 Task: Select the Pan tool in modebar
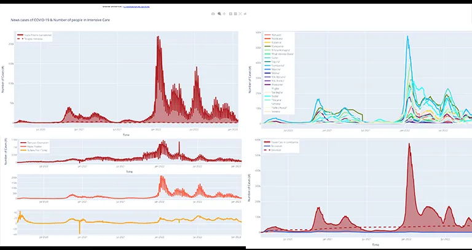[224, 14]
